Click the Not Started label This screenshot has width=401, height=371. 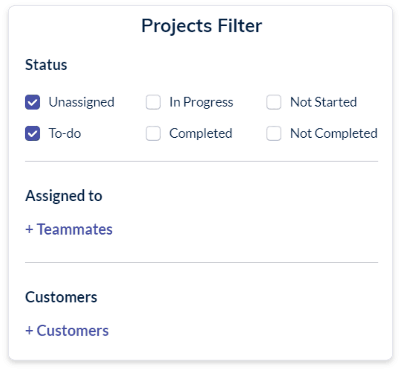pos(323,102)
